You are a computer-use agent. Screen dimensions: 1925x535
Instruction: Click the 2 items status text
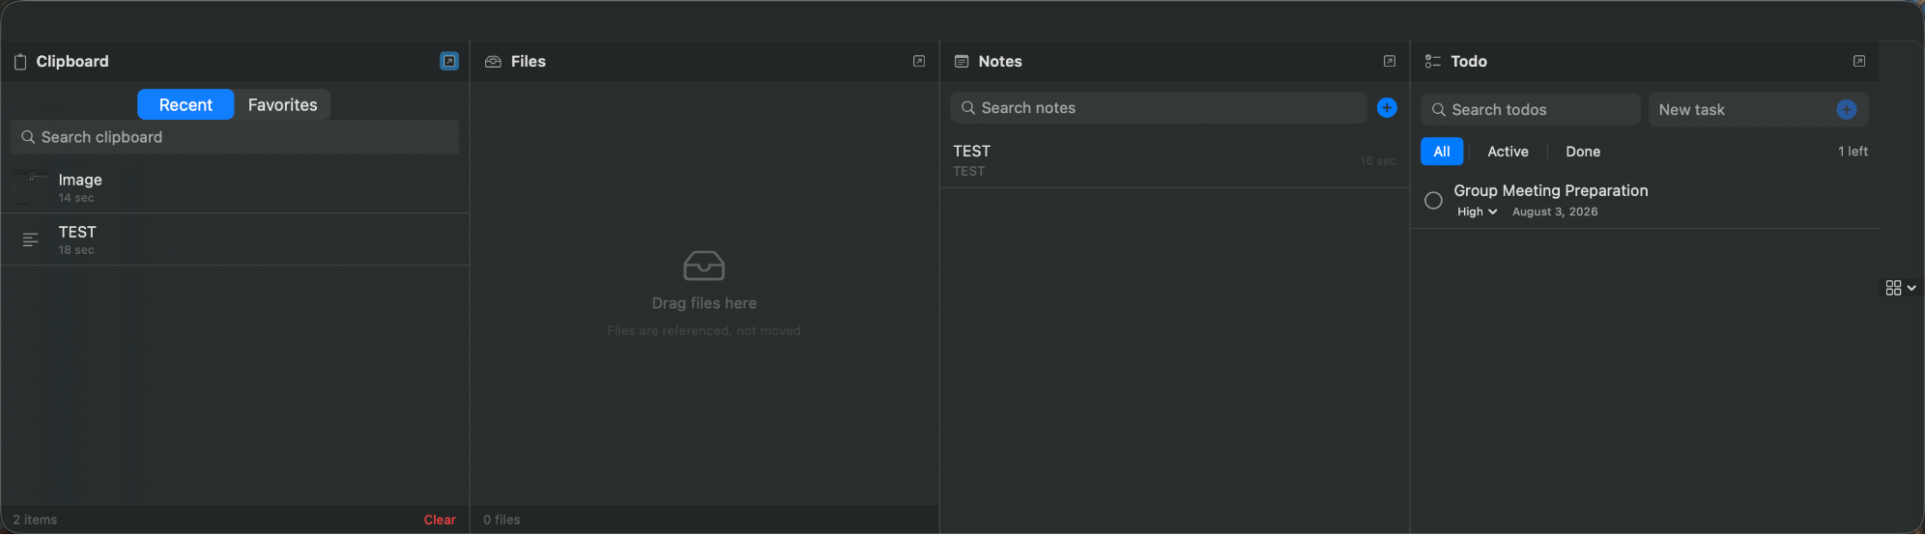coord(35,520)
